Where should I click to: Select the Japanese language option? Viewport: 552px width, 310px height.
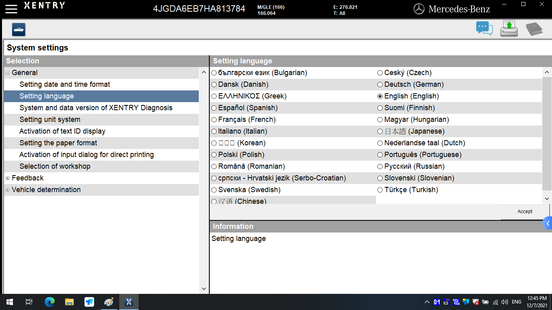[x=380, y=132]
